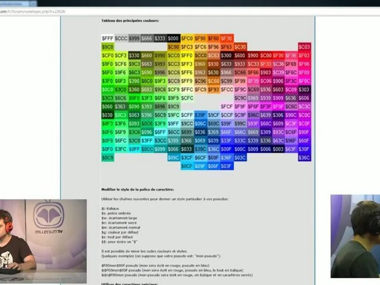Pick the magenta $F0F swatch
The height and width of the screenshot is (285, 380).
[278, 106]
